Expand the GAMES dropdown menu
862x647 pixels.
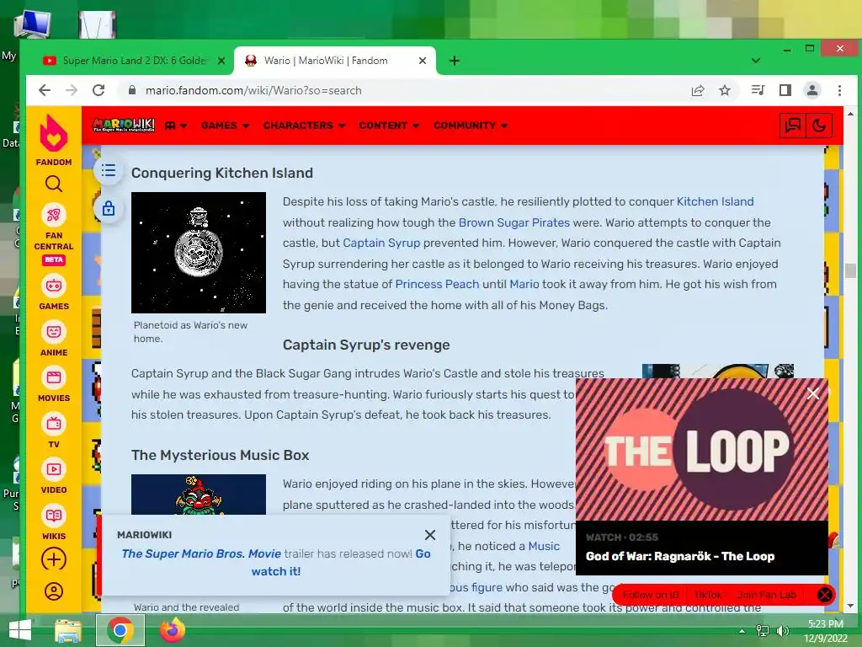point(225,126)
